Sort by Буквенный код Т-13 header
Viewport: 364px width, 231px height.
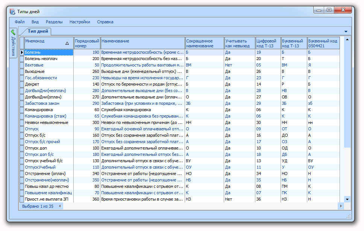coord(294,43)
